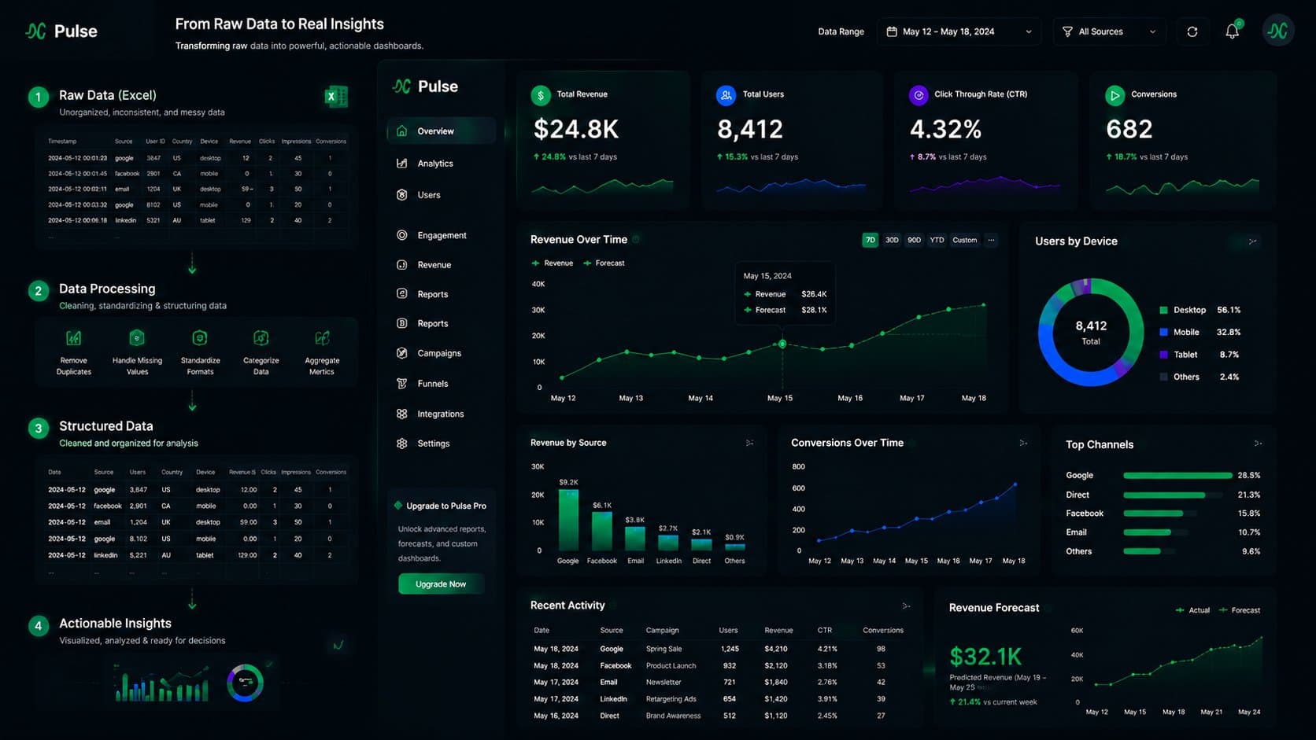The width and height of the screenshot is (1316, 740).
Task: Click the Users by Device donut chart
Action: pyautogui.click(x=1091, y=332)
